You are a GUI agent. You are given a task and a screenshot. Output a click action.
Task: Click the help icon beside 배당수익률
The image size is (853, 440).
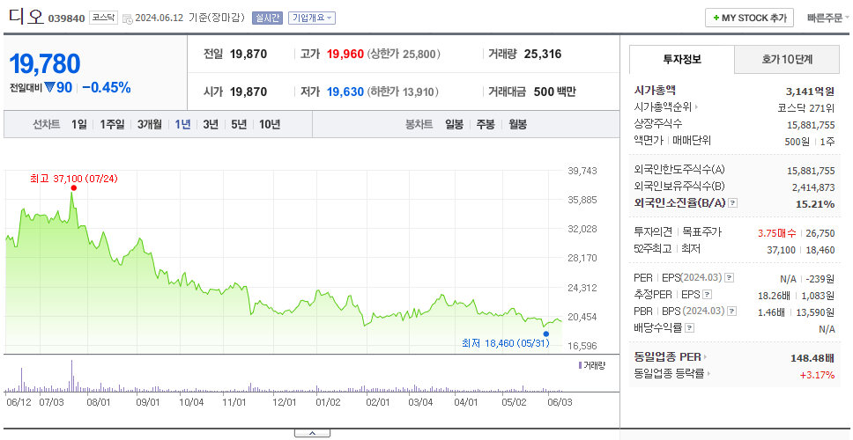click(690, 328)
